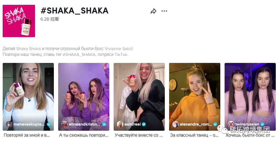The width and height of the screenshot is (279, 142).
Task: Click the #SHAKA_SHAKA hashtag in description
Action: point(79,55)
